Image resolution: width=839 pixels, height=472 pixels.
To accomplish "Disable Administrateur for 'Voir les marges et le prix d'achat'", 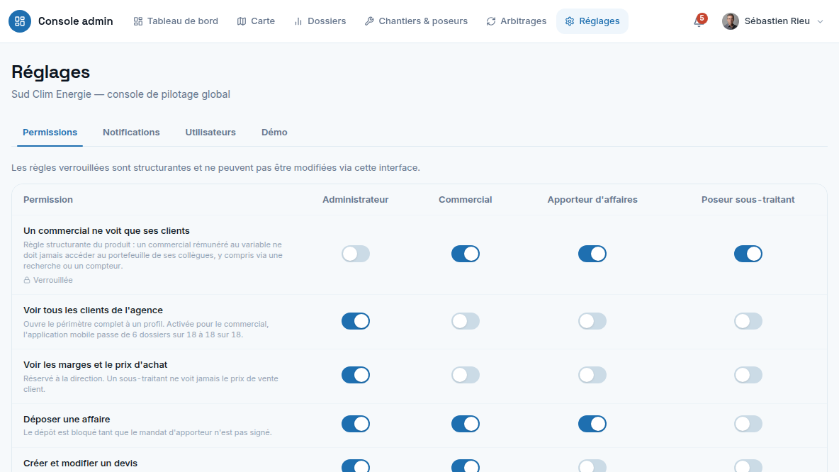I will (356, 375).
